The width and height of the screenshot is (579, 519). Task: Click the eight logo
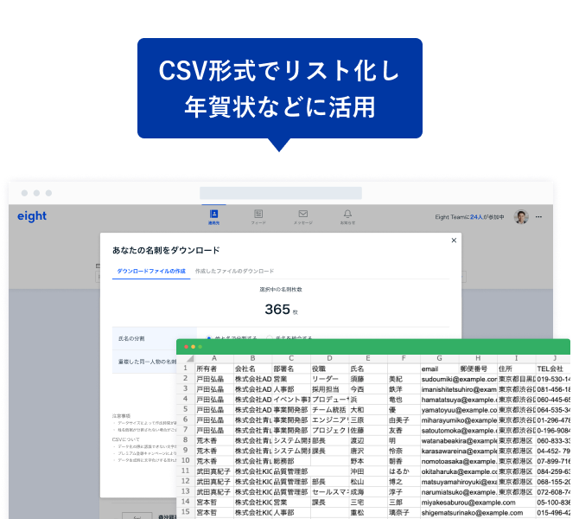[x=32, y=216]
